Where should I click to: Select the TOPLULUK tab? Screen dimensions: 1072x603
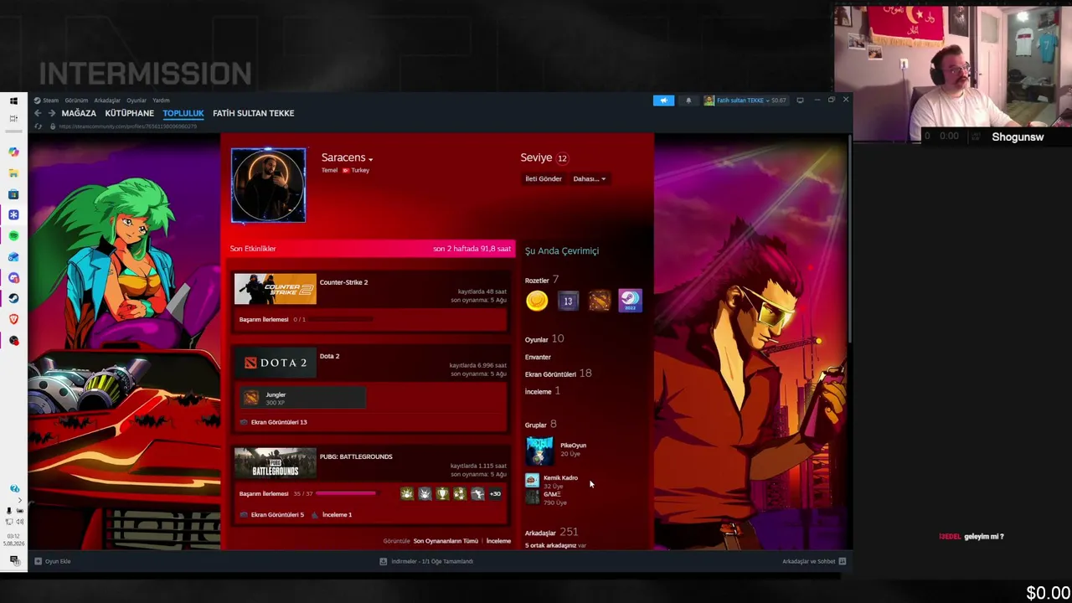click(183, 113)
